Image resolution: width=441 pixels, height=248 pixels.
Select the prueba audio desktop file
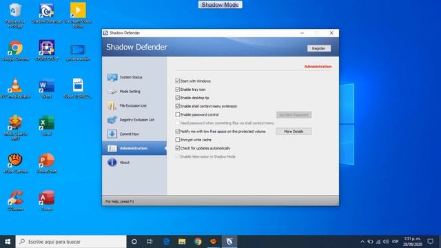pos(78,50)
